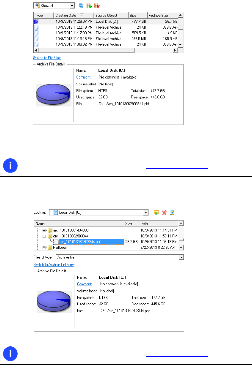Click file archive icon for 11:22:19 PM row
252x365 pixels.
[37, 27]
